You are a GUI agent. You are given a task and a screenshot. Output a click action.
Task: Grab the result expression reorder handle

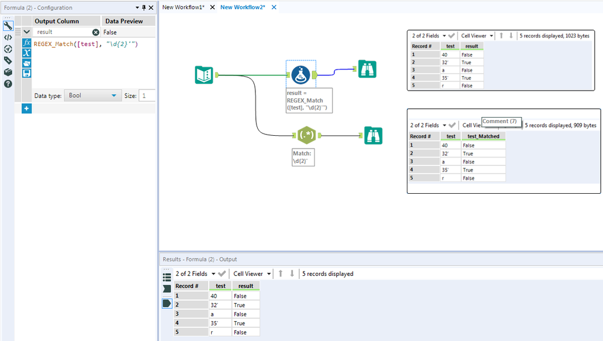pyautogui.click(x=18, y=32)
